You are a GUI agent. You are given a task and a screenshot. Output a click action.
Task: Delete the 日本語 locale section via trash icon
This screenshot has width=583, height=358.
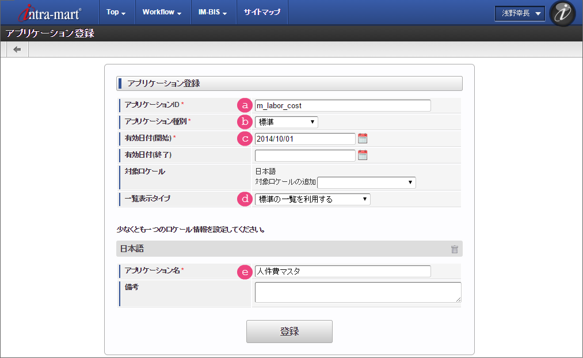(455, 249)
